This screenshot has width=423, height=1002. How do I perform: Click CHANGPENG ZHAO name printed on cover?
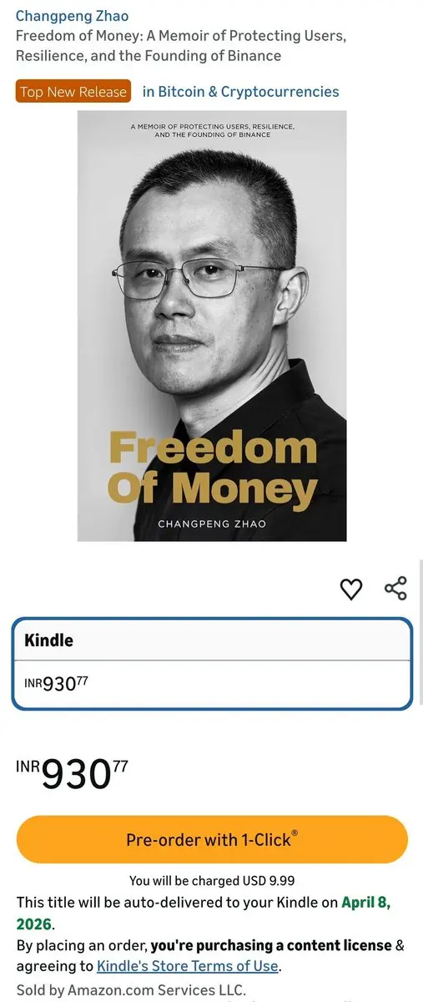pyautogui.click(x=212, y=524)
